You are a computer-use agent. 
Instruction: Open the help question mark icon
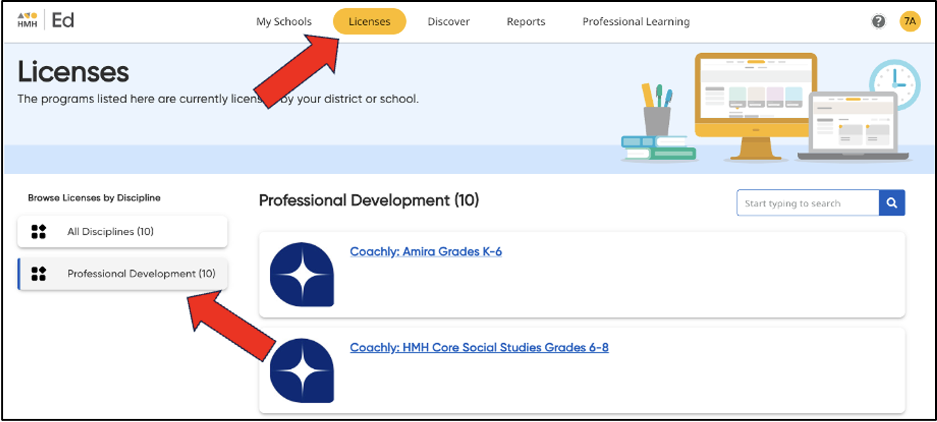[x=878, y=21]
